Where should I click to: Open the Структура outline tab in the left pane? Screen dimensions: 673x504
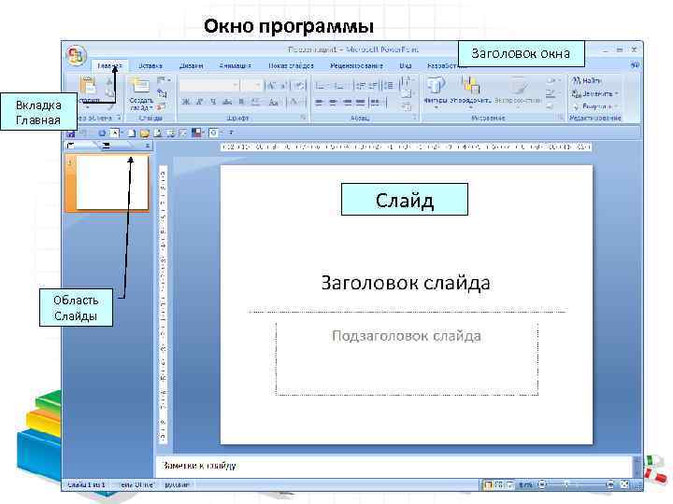(x=115, y=147)
